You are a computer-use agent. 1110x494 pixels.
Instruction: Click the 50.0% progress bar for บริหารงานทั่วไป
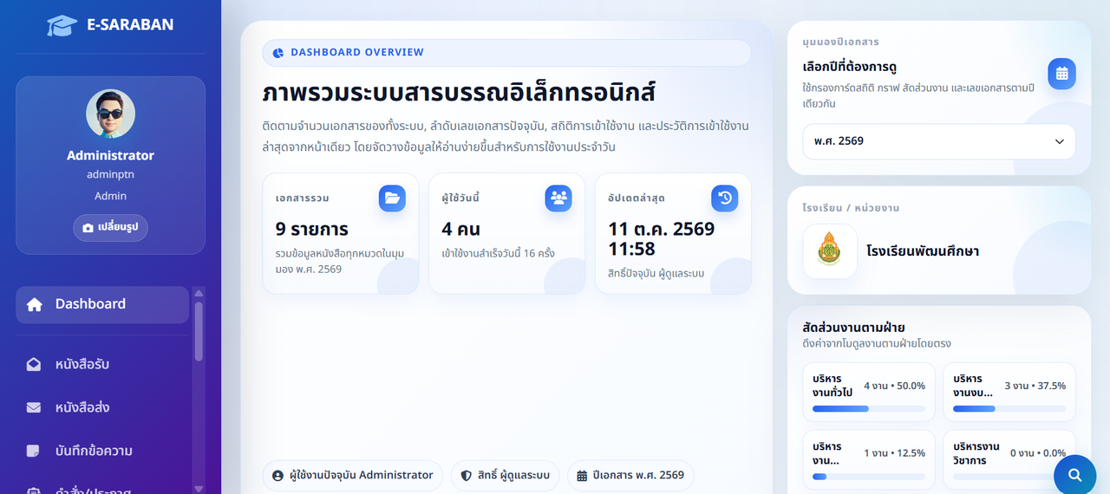pyautogui.click(x=869, y=409)
